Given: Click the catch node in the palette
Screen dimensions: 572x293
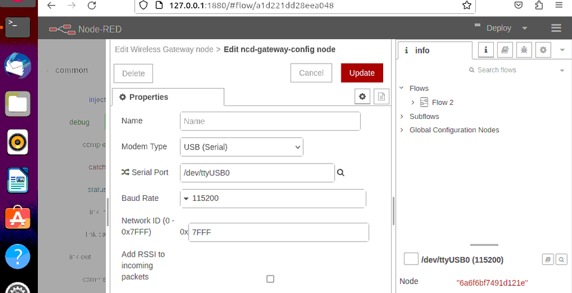Looking at the screenshot, I should click(x=97, y=167).
